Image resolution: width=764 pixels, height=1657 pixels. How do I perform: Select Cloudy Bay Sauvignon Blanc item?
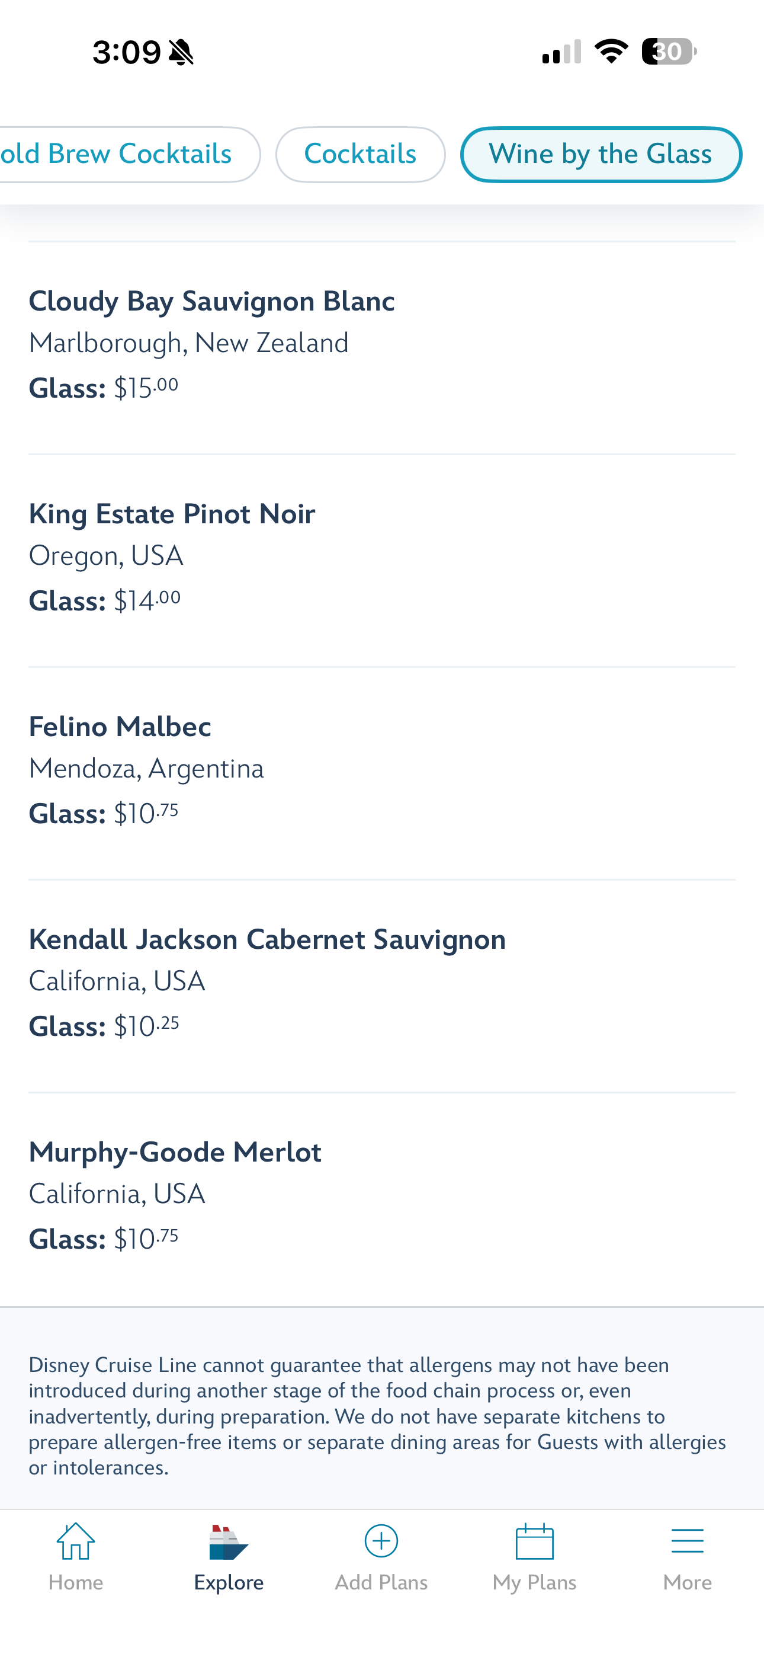[x=212, y=301]
